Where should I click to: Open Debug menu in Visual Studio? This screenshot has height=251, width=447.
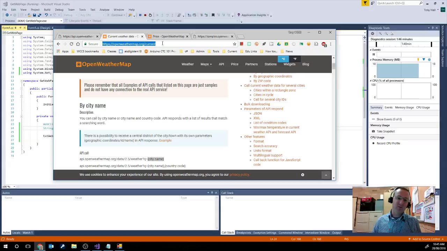coord(59,10)
